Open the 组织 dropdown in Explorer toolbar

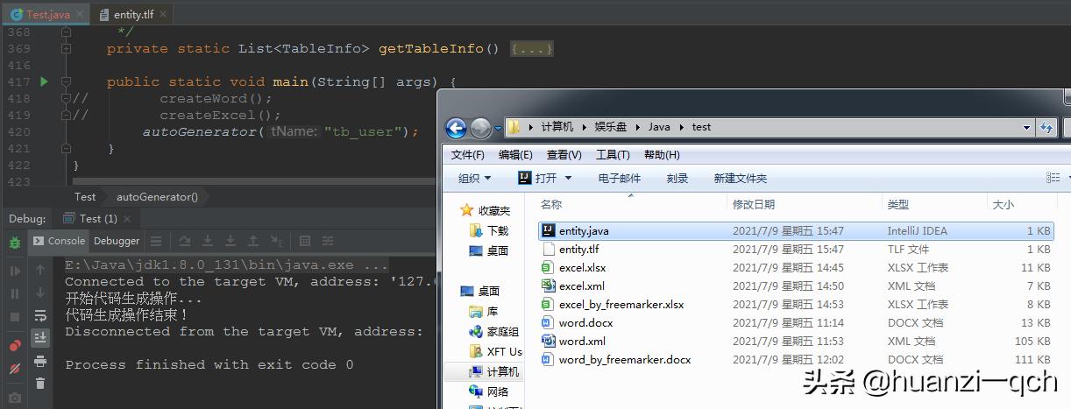(x=474, y=178)
